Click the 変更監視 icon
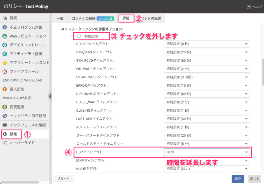Viewport: 264px width, 184px height. [x=5, y=107]
